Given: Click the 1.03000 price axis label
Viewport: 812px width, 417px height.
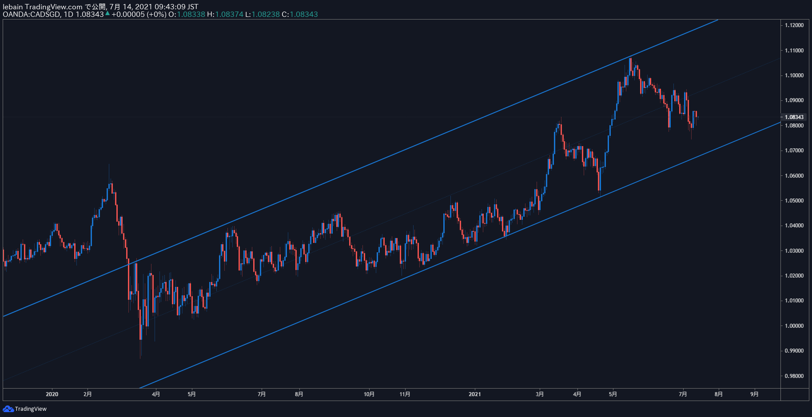Looking at the screenshot, I should [794, 251].
